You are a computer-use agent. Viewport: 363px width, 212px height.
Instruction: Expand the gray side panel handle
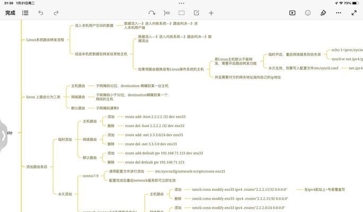pos(3,136)
